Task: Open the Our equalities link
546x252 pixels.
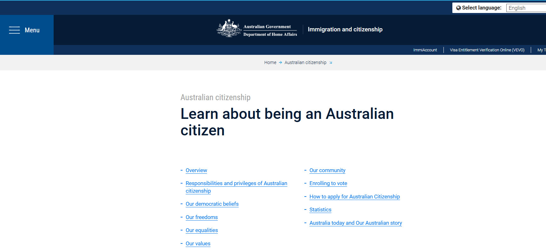Action: click(202, 230)
